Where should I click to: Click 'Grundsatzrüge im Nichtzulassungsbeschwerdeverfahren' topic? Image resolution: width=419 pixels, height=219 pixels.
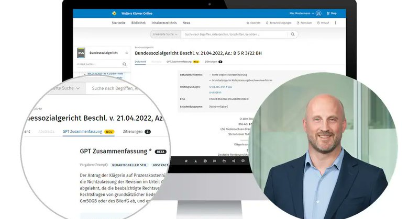pos(242,80)
